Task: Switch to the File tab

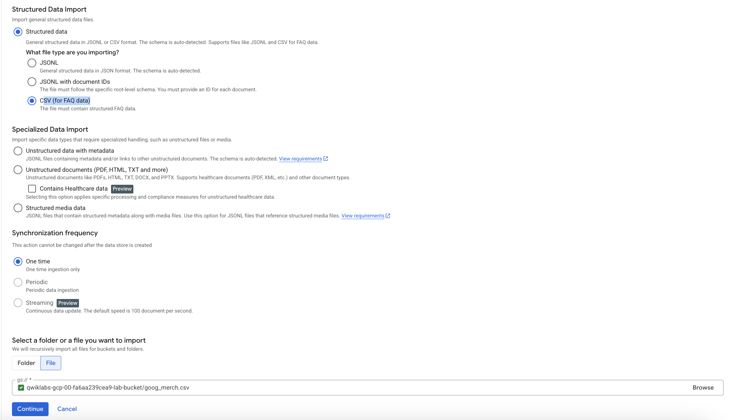Action: pyautogui.click(x=51, y=363)
